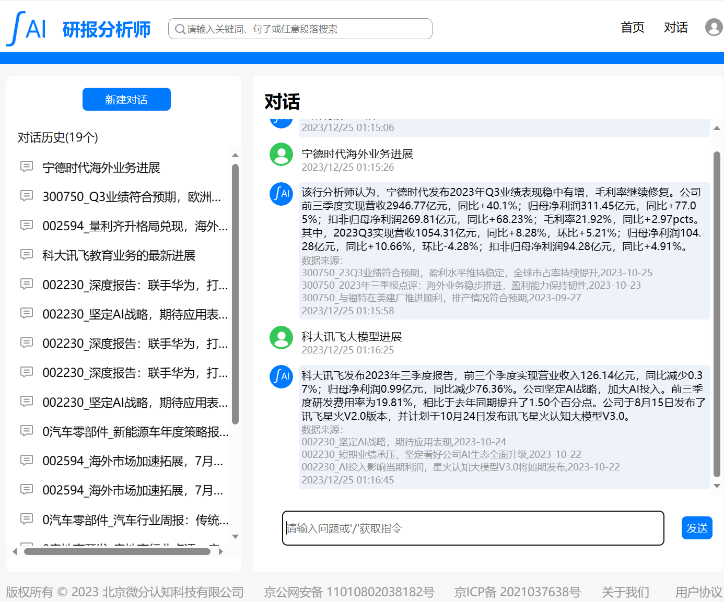Click source 002230_坚定AI战略 dated 2023-10-24
Viewport: 724px width, 602px height.
pyautogui.click(x=404, y=442)
